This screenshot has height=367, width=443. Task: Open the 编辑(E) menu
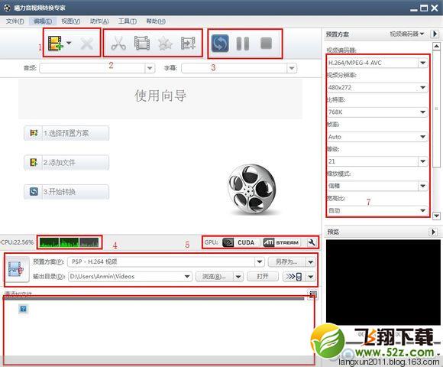click(43, 21)
